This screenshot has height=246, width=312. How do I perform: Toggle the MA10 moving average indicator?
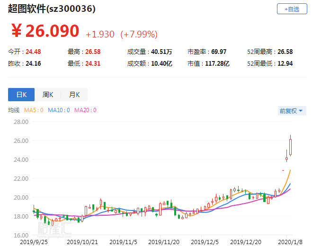(58, 110)
